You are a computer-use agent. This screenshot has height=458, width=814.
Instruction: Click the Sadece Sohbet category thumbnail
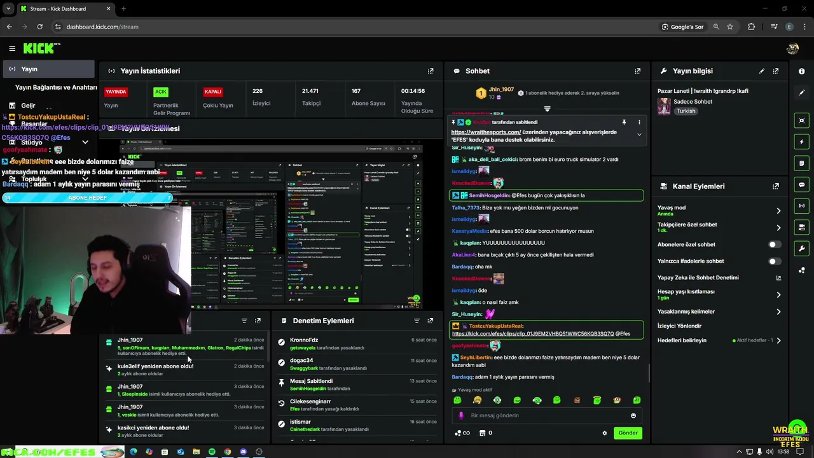(664, 106)
